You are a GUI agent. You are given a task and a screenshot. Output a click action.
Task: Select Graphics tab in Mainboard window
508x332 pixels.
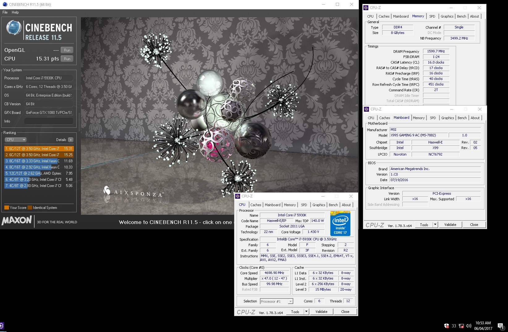[x=447, y=118]
